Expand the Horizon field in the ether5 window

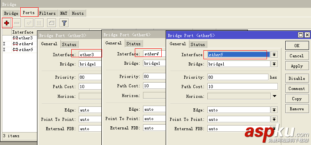pyautogui.click(x=274, y=96)
